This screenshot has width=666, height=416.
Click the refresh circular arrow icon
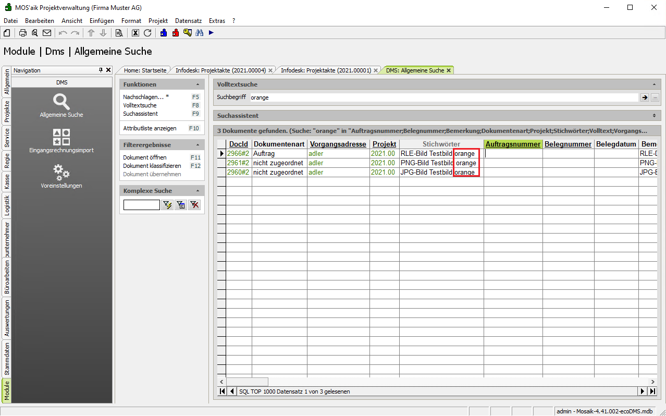coord(147,33)
